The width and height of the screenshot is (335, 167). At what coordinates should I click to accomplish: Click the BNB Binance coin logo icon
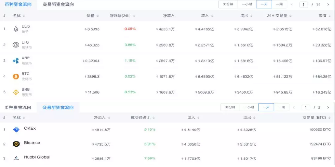(x=16, y=92)
